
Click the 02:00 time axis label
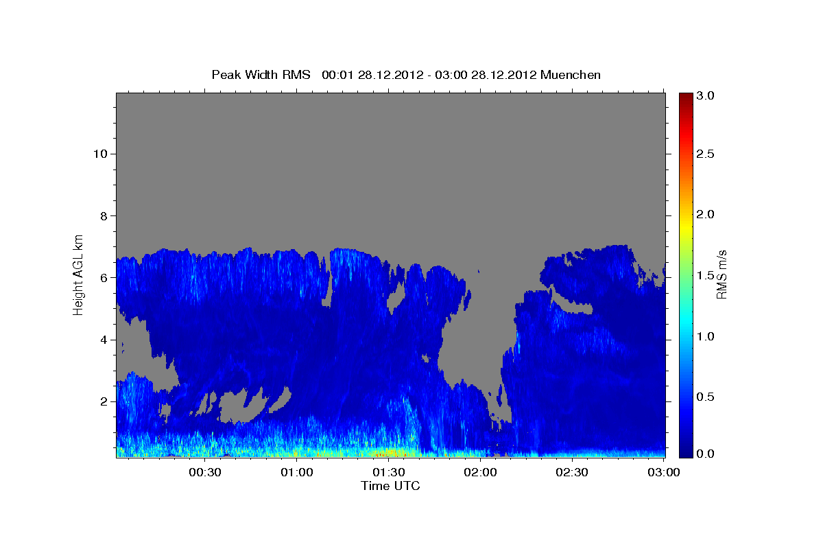click(x=480, y=473)
